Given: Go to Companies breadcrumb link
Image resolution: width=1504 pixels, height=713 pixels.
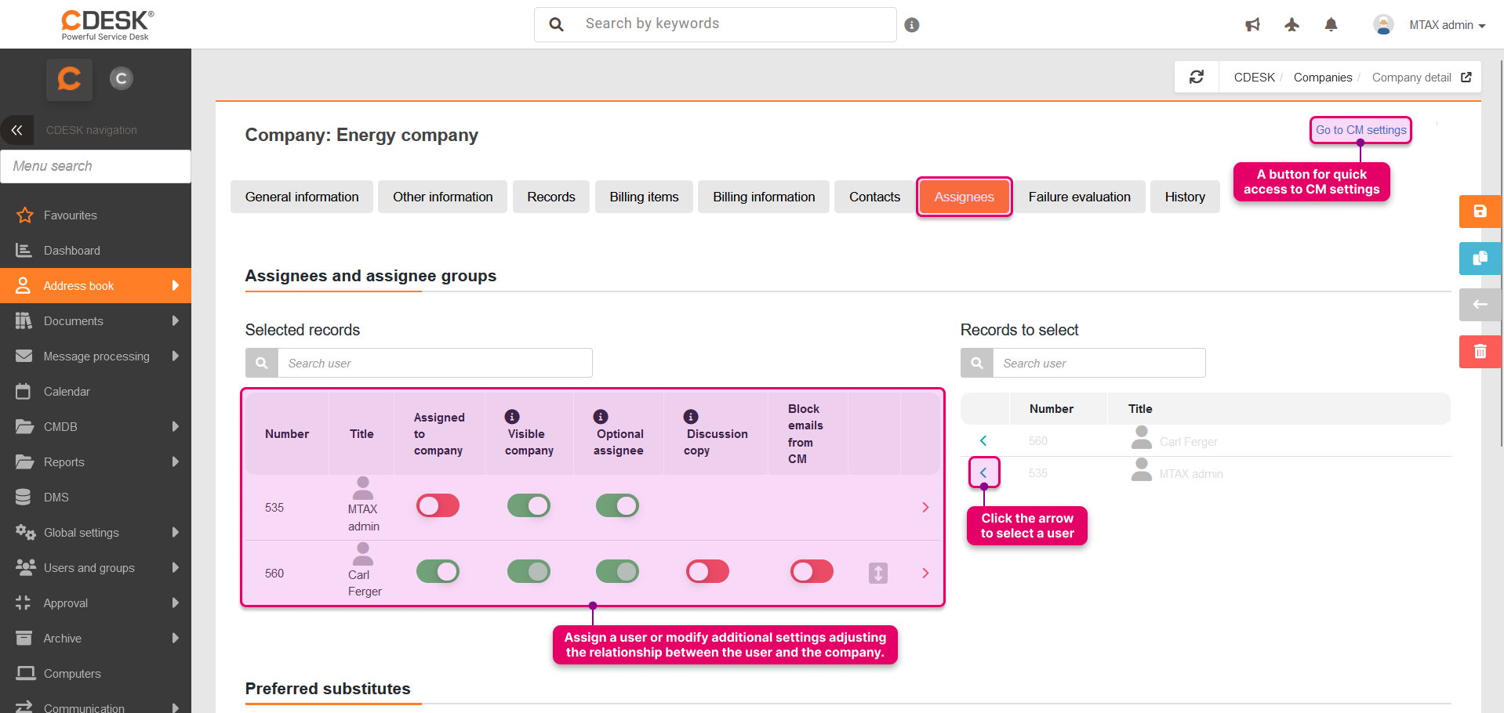Looking at the screenshot, I should (1323, 78).
